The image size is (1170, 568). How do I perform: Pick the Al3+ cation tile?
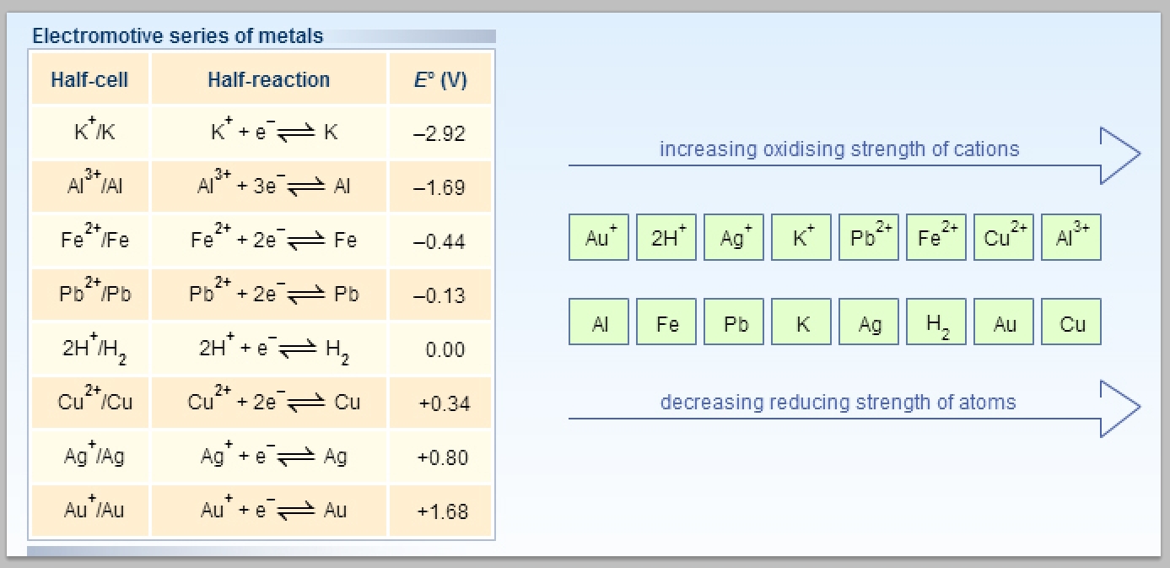point(1070,237)
